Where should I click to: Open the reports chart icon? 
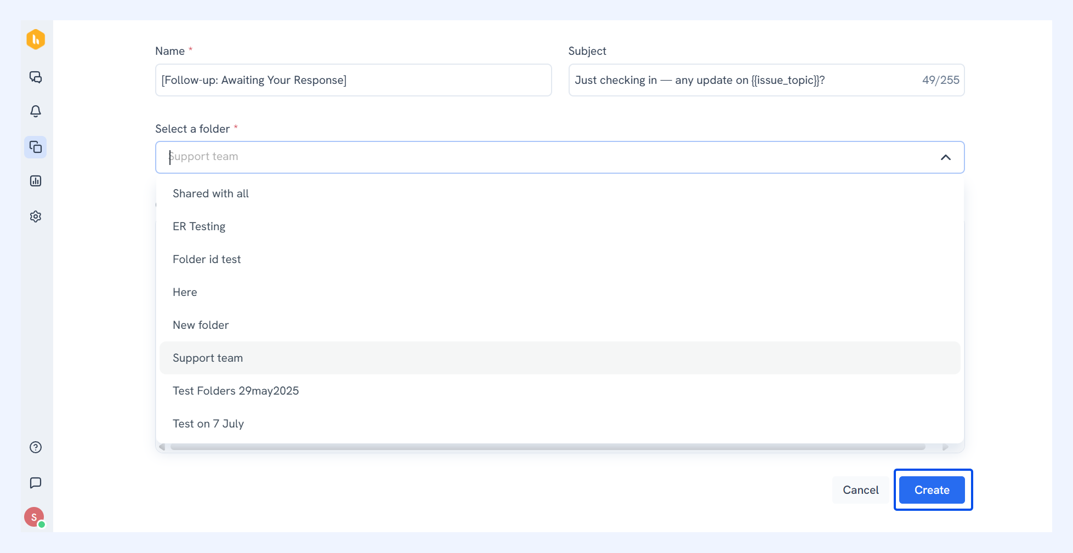coord(36,181)
